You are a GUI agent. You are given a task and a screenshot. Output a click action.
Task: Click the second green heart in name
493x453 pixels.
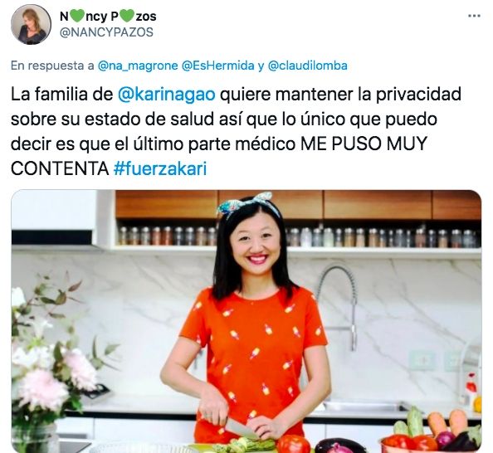[127, 17]
